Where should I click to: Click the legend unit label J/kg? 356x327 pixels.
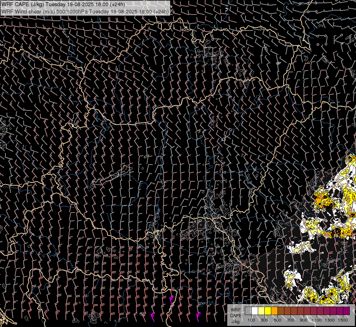235,322
